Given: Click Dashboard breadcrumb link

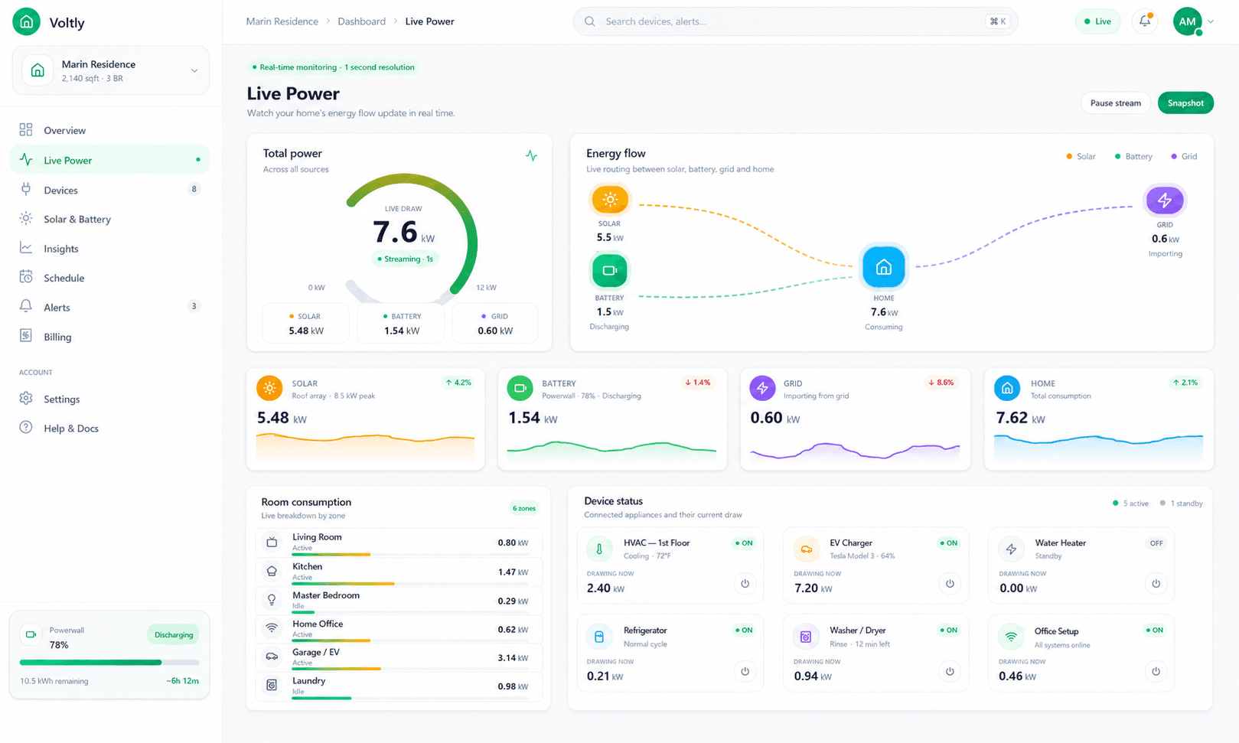Looking at the screenshot, I should (361, 21).
